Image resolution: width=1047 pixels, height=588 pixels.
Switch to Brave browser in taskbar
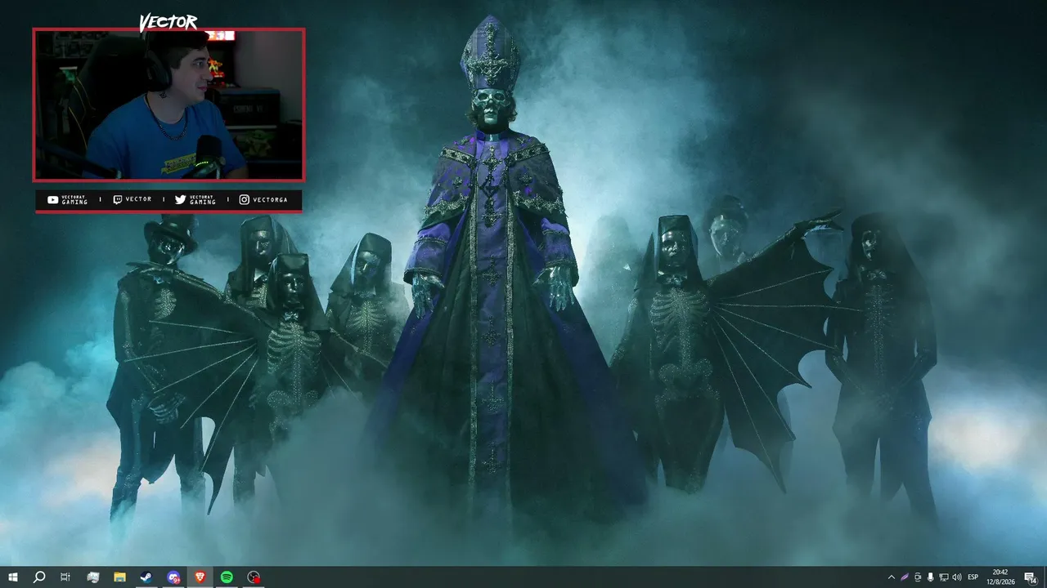[x=200, y=577]
